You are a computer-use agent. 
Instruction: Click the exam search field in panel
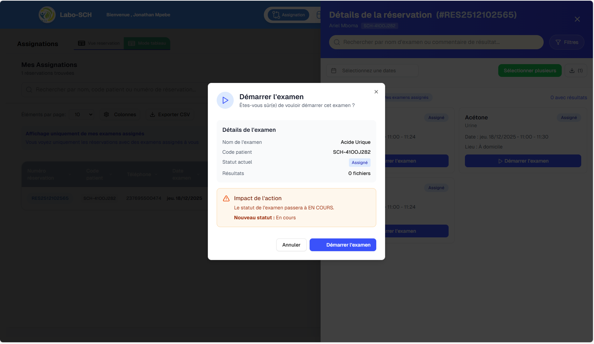pos(436,42)
